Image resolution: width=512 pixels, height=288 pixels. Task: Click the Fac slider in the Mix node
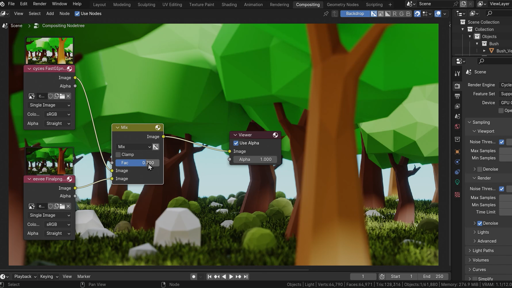point(137,163)
